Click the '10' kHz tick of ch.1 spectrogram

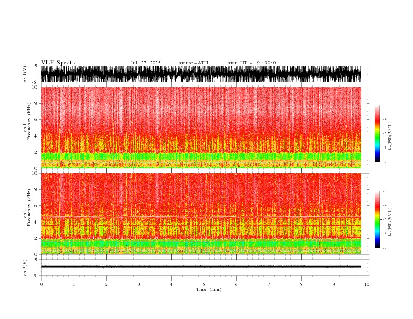click(35, 87)
